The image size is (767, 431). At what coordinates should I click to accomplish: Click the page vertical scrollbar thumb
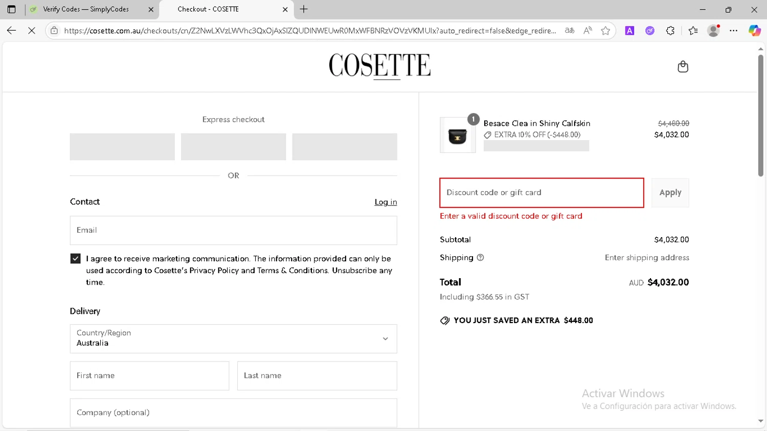[761, 116]
